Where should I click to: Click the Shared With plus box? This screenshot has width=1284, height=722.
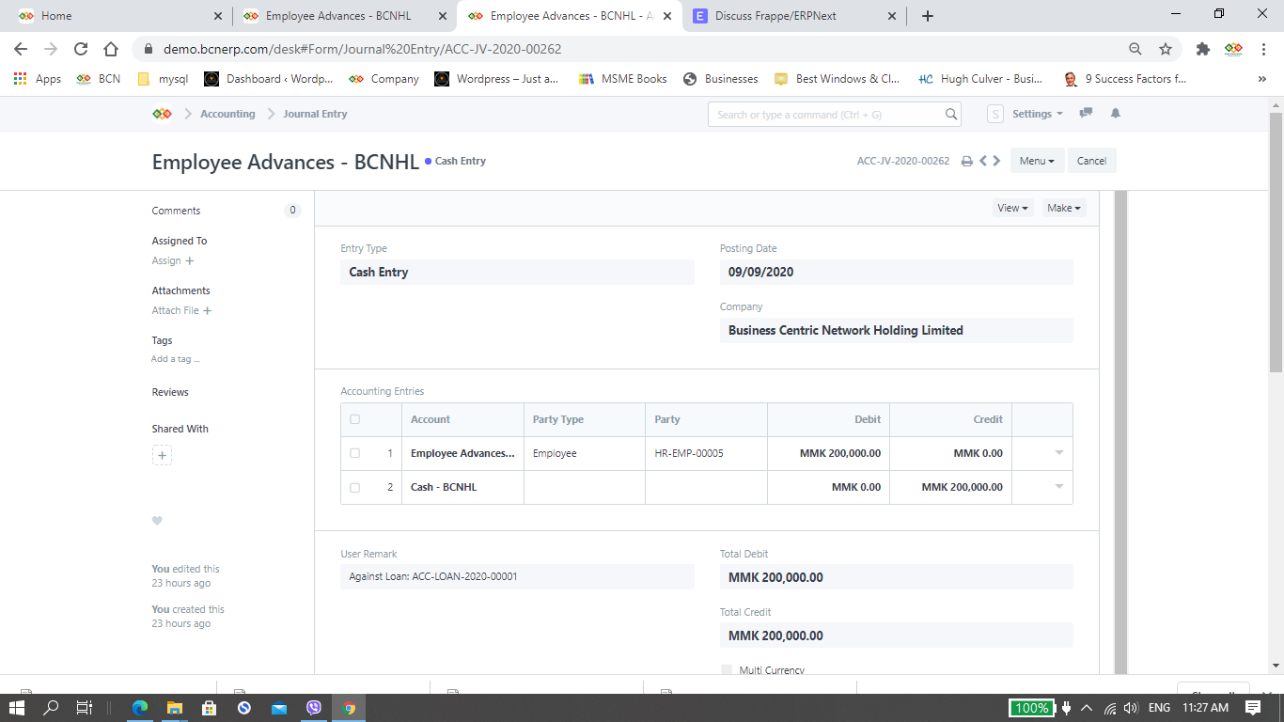162,456
